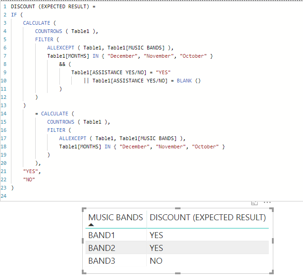Click the left-middle resize handle of the table

[83, 241]
